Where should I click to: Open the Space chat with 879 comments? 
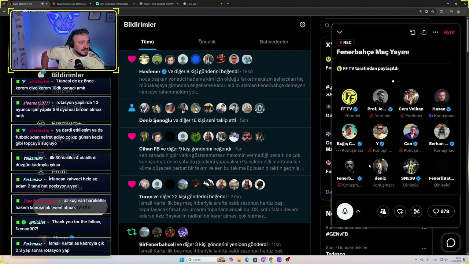441,211
